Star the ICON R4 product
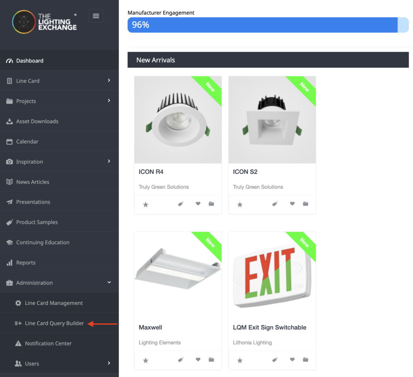This screenshot has width=413, height=377. (x=146, y=204)
